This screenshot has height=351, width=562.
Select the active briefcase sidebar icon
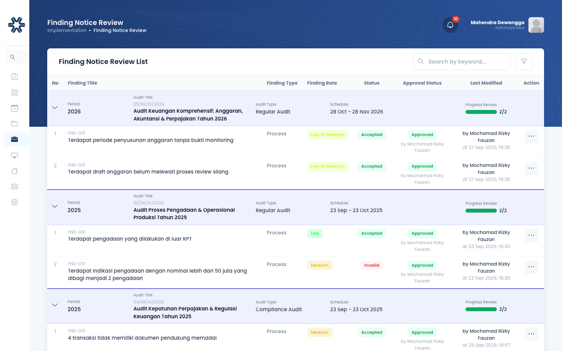coord(14,139)
